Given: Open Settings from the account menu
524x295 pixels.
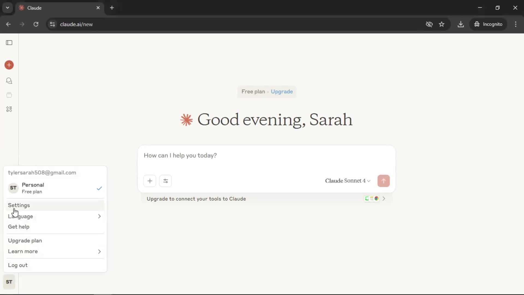Looking at the screenshot, I should coord(19,205).
